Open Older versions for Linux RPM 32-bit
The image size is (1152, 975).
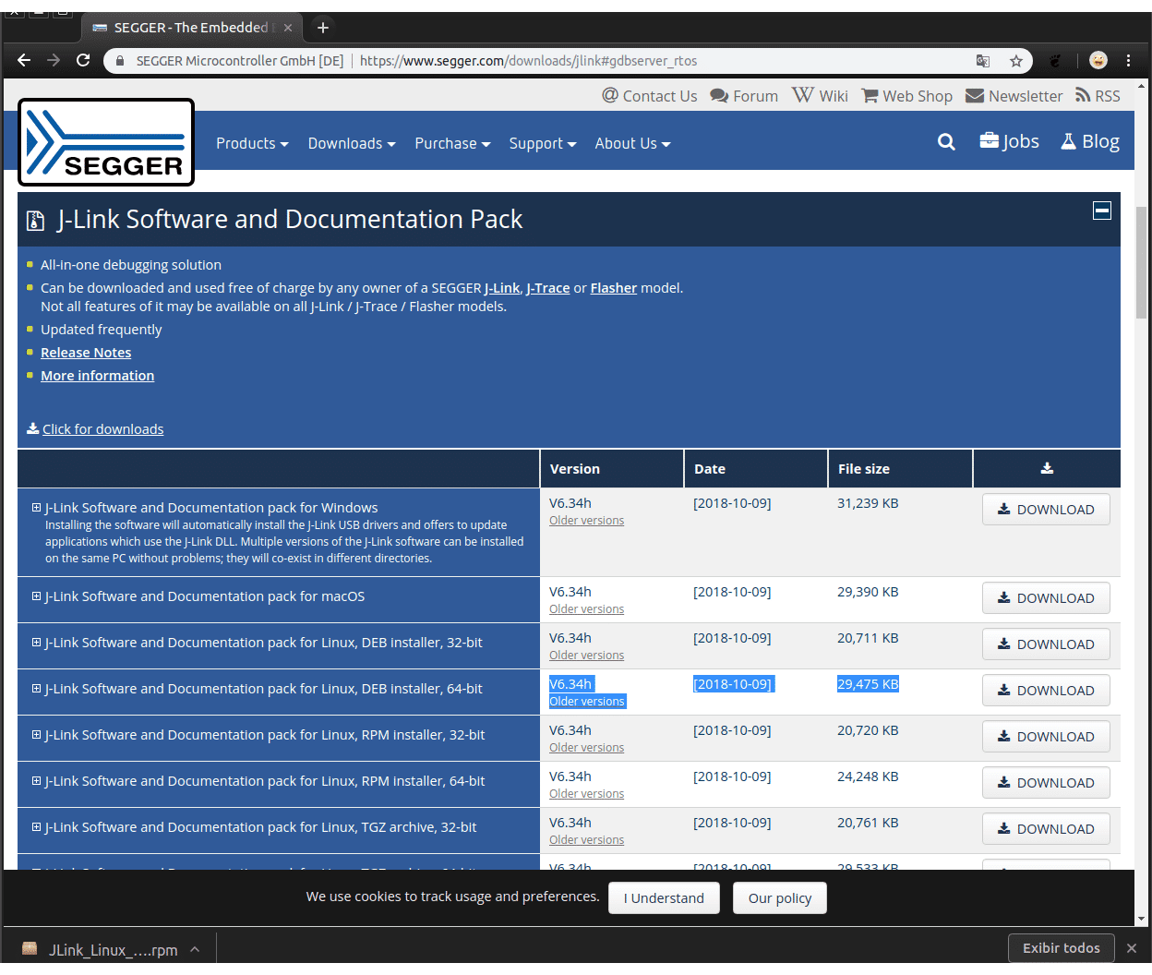point(586,748)
